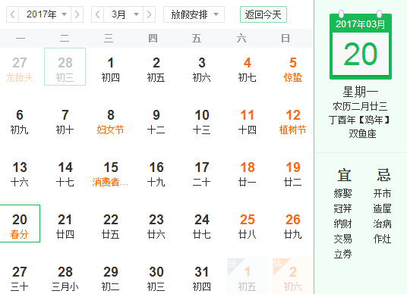Click the 返回今天 button
This screenshot has height=294, width=407.
[263, 14]
